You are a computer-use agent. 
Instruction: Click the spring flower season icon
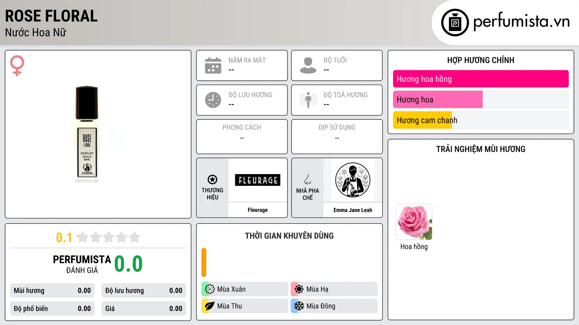pyautogui.click(x=210, y=289)
